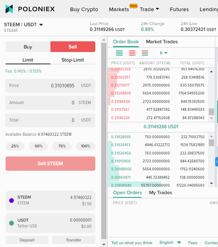Screen dimensions: 218x247
Task: Select bid price 0.31010900
Action: [121, 161]
